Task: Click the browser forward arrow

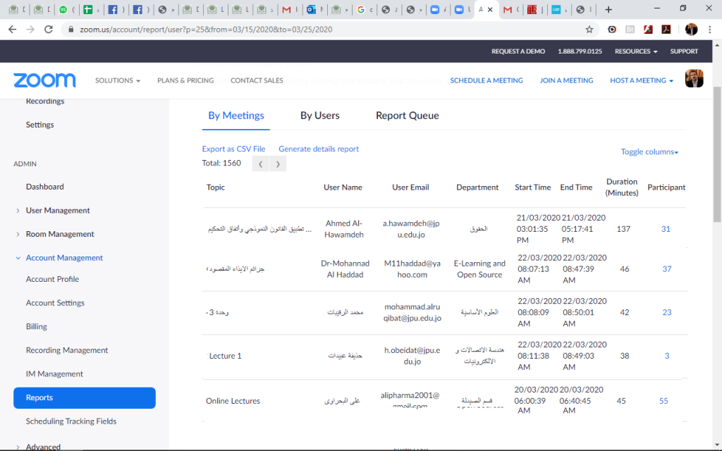Action: point(30,30)
